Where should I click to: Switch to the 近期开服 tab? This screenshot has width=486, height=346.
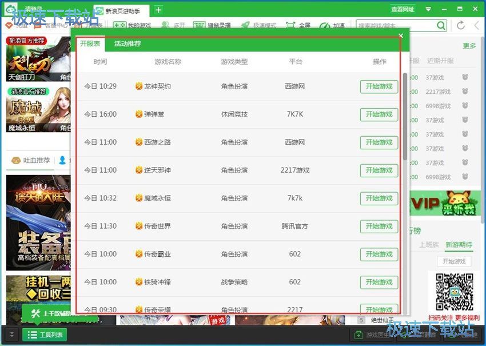point(440,61)
